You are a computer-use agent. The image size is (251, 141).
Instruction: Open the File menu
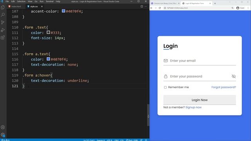tap(7, 2)
